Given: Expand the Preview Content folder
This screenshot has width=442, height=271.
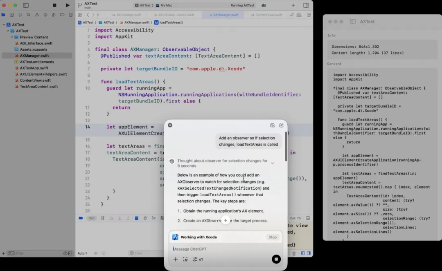Looking at the screenshot, I should click(12, 37).
